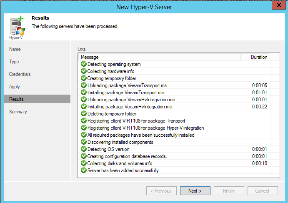The width and height of the screenshot is (288, 203).
Task: Select 'Creating temporary folder' log entry text
Action: 112,78
